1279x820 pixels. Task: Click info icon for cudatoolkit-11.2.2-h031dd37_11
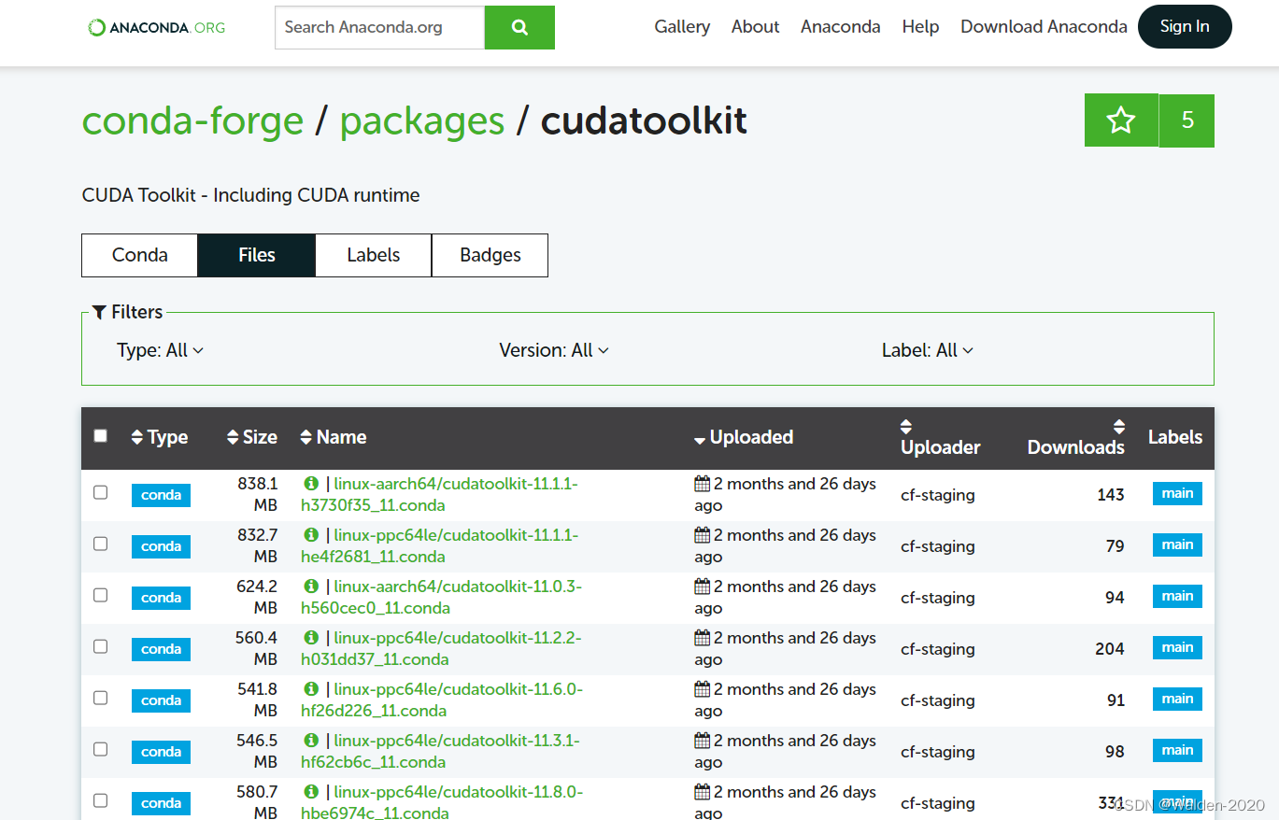[311, 638]
